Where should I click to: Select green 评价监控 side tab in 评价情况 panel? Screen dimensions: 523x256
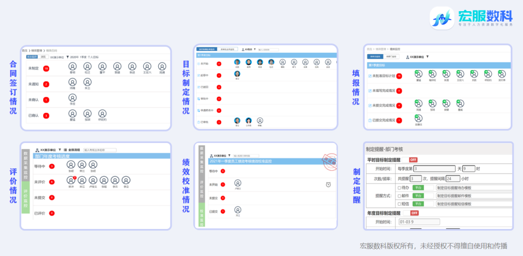[25, 198]
